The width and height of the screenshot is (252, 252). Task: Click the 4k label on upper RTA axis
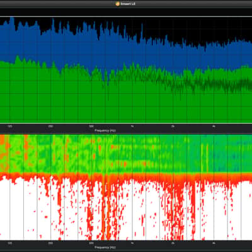coord(214,126)
